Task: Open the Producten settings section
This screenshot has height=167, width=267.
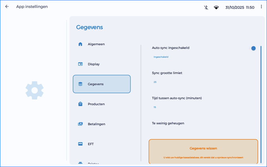Action: click(102, 104)
